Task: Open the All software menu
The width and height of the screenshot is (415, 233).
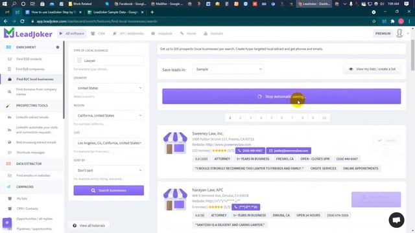Action: coord(72,34)
